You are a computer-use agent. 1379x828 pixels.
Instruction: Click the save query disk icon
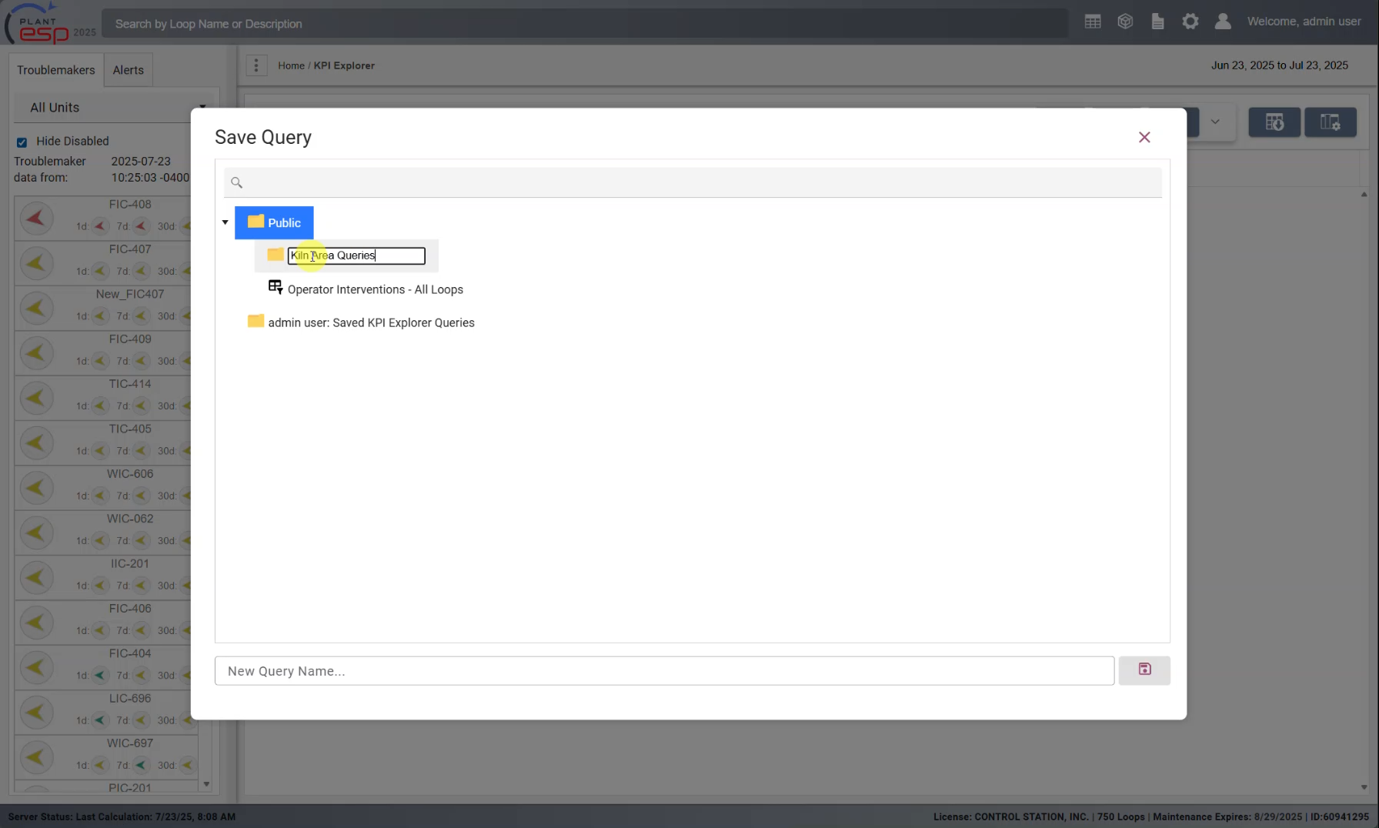[x=1144, y=670]
